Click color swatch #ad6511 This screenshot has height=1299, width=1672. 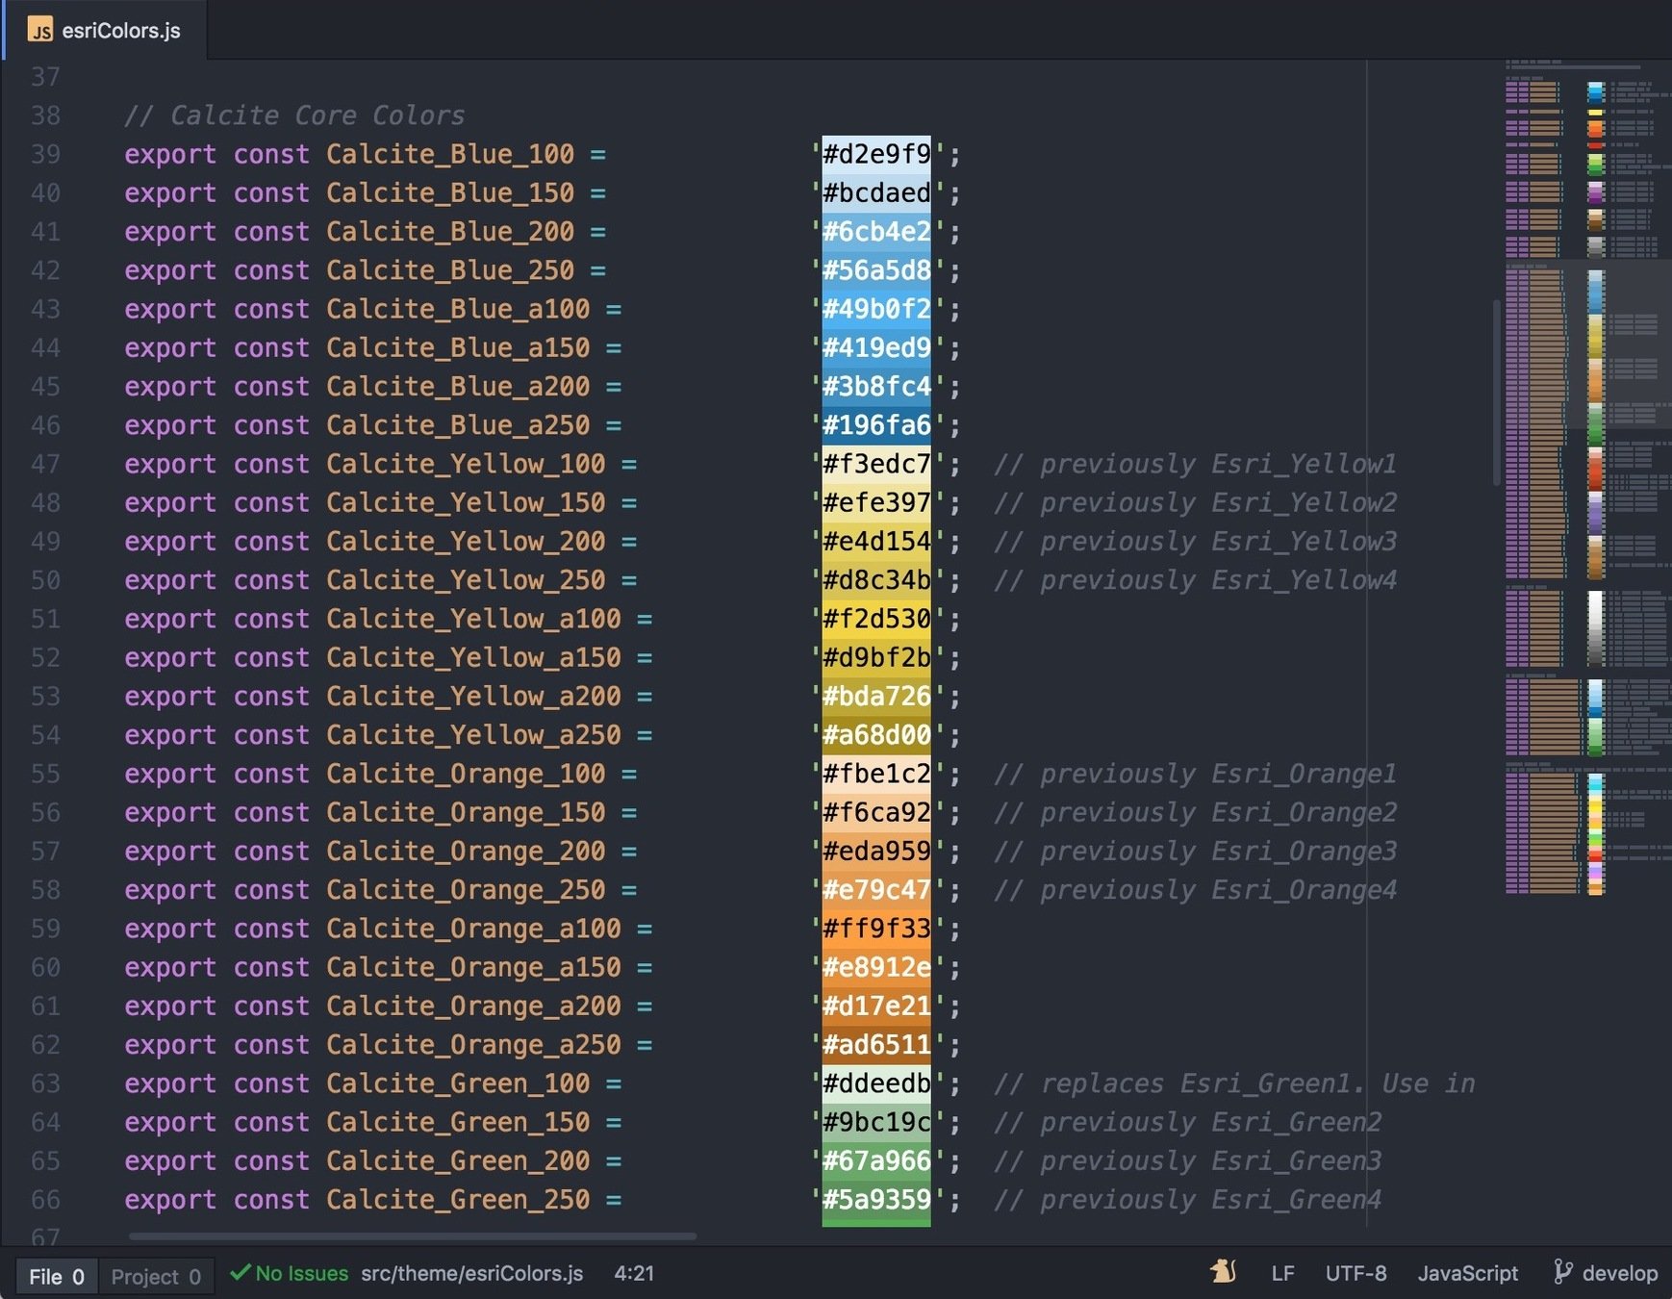pos(876,1045)
